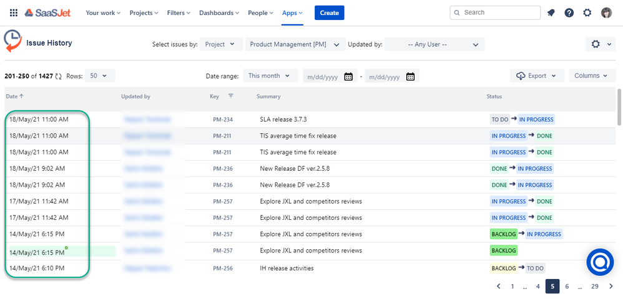The image size is (623, 299).
Task: Open the help question mark icon
Action: click(x=569, y=12)
